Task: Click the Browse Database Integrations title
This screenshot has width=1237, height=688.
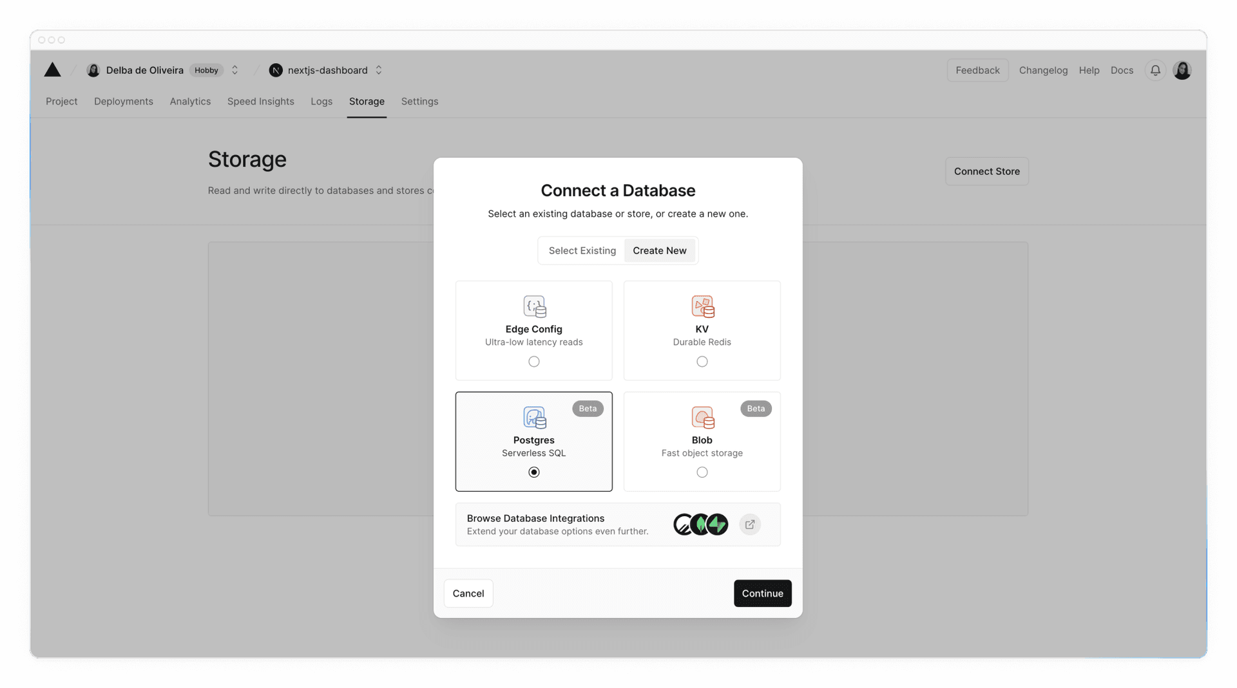Action: (x=535, y=518)
